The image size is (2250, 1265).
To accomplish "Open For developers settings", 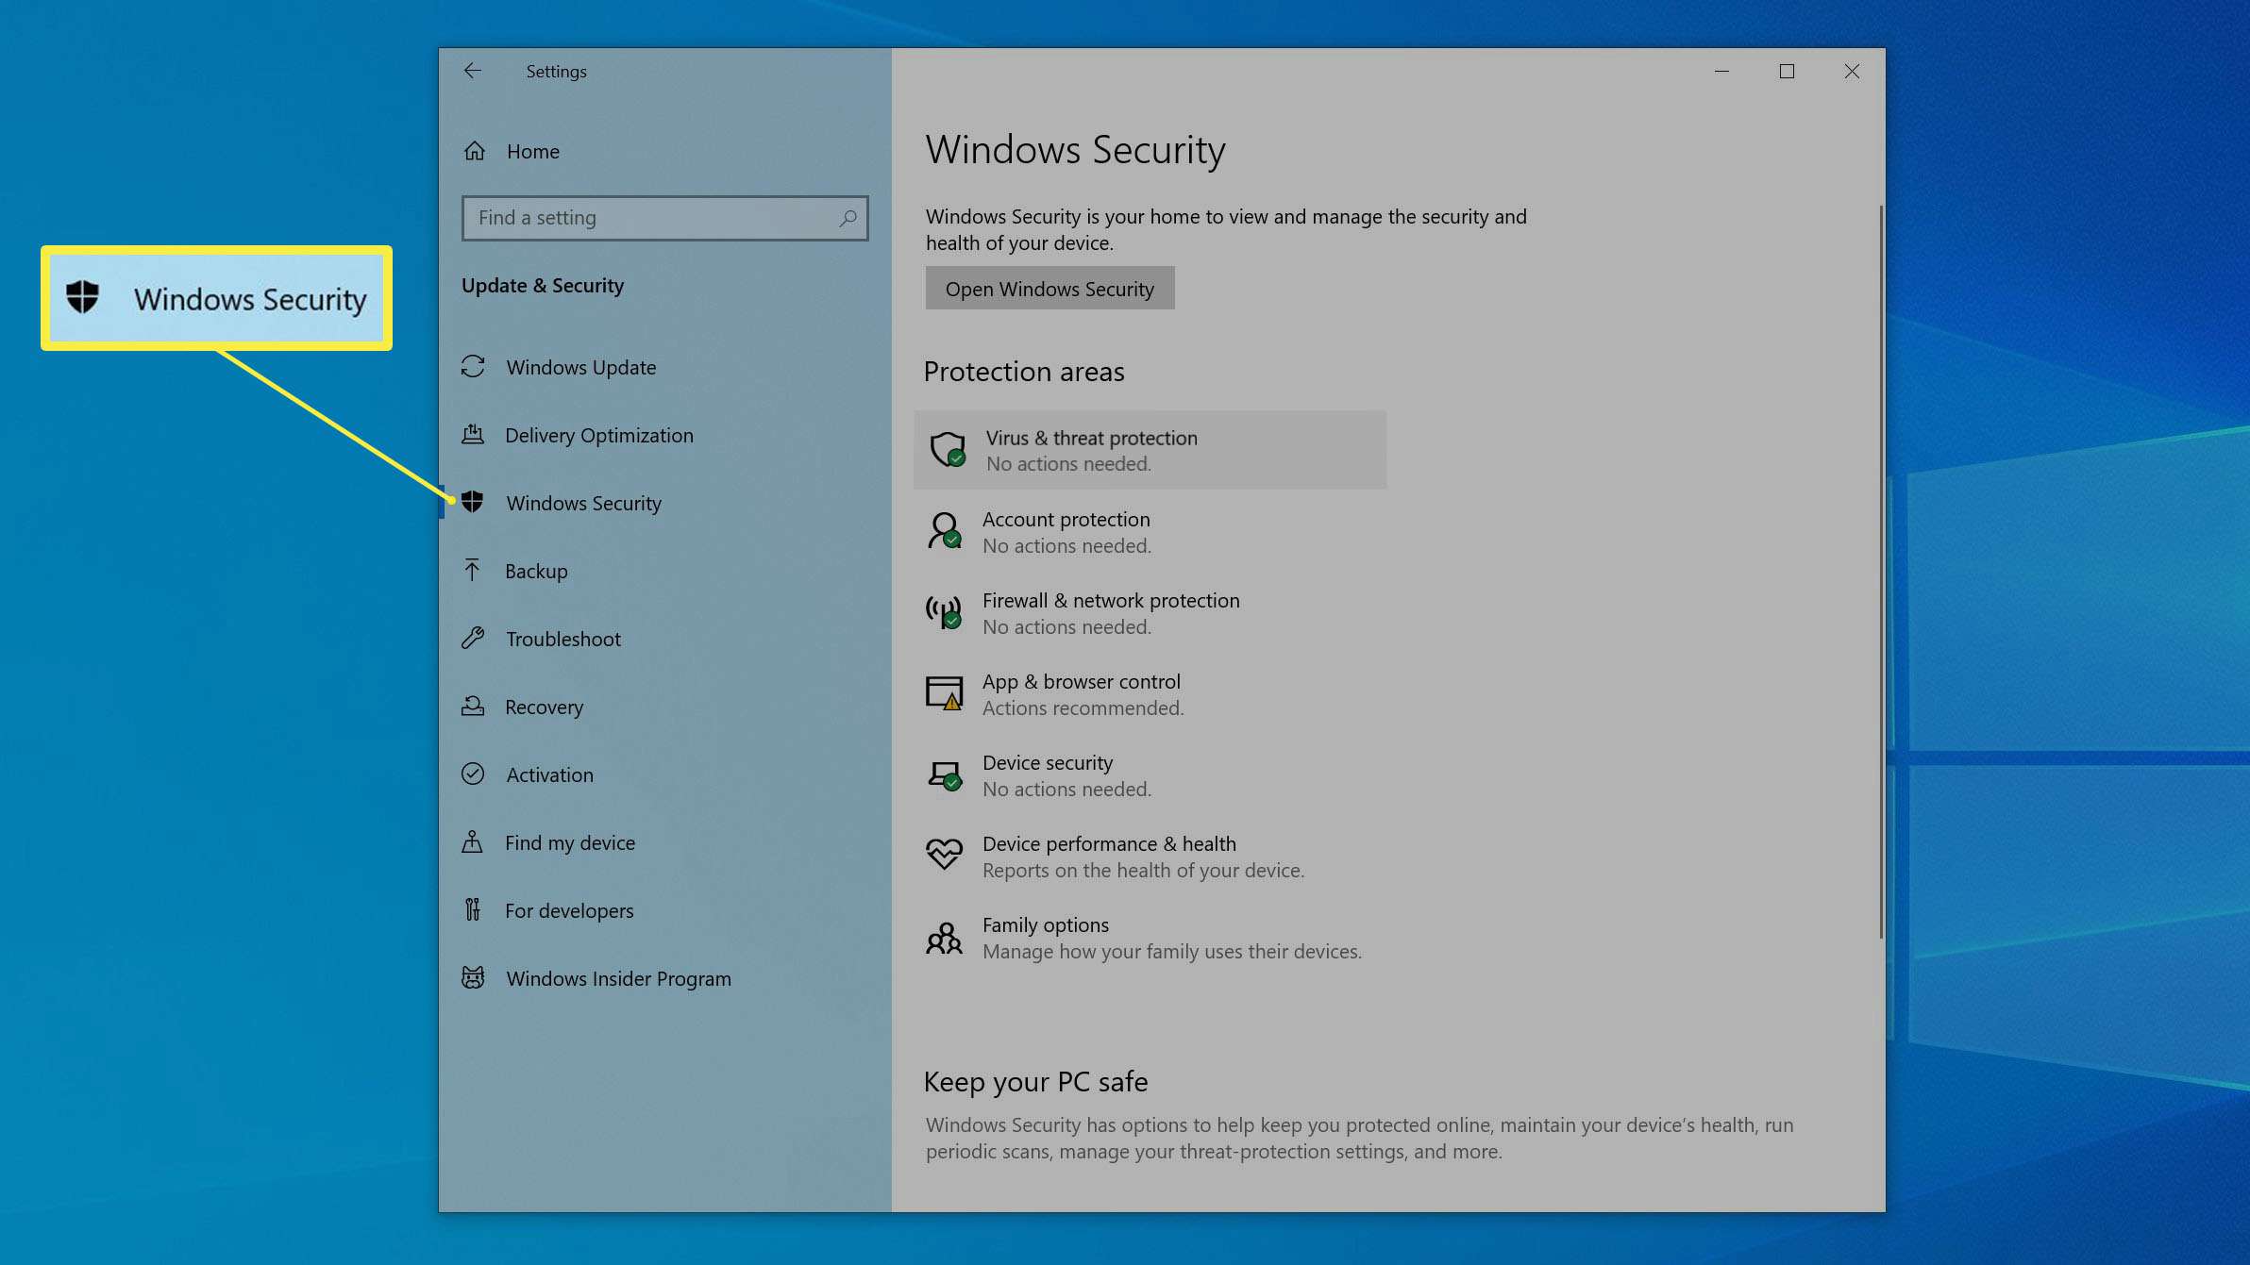I will [665, 910].
